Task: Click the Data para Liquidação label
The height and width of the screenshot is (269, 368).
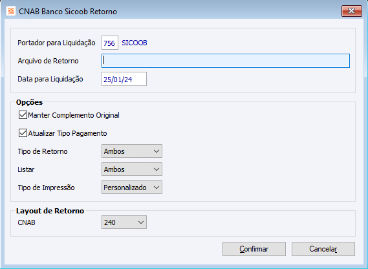Action: (50, 79)
